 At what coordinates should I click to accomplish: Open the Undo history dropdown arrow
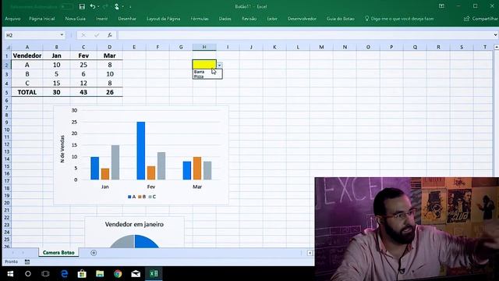point(98,7)
